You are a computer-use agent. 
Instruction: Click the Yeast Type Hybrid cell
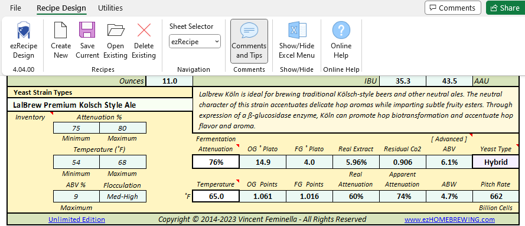point(495,162)
